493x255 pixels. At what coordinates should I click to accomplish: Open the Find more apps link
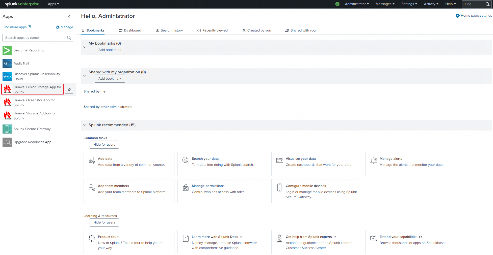click(x=17, y=27)
